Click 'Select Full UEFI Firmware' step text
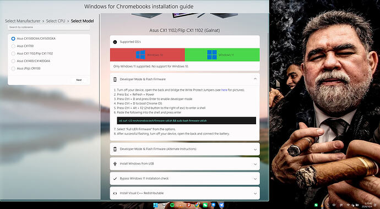380x209 pixels. click(x=146, y=129)
